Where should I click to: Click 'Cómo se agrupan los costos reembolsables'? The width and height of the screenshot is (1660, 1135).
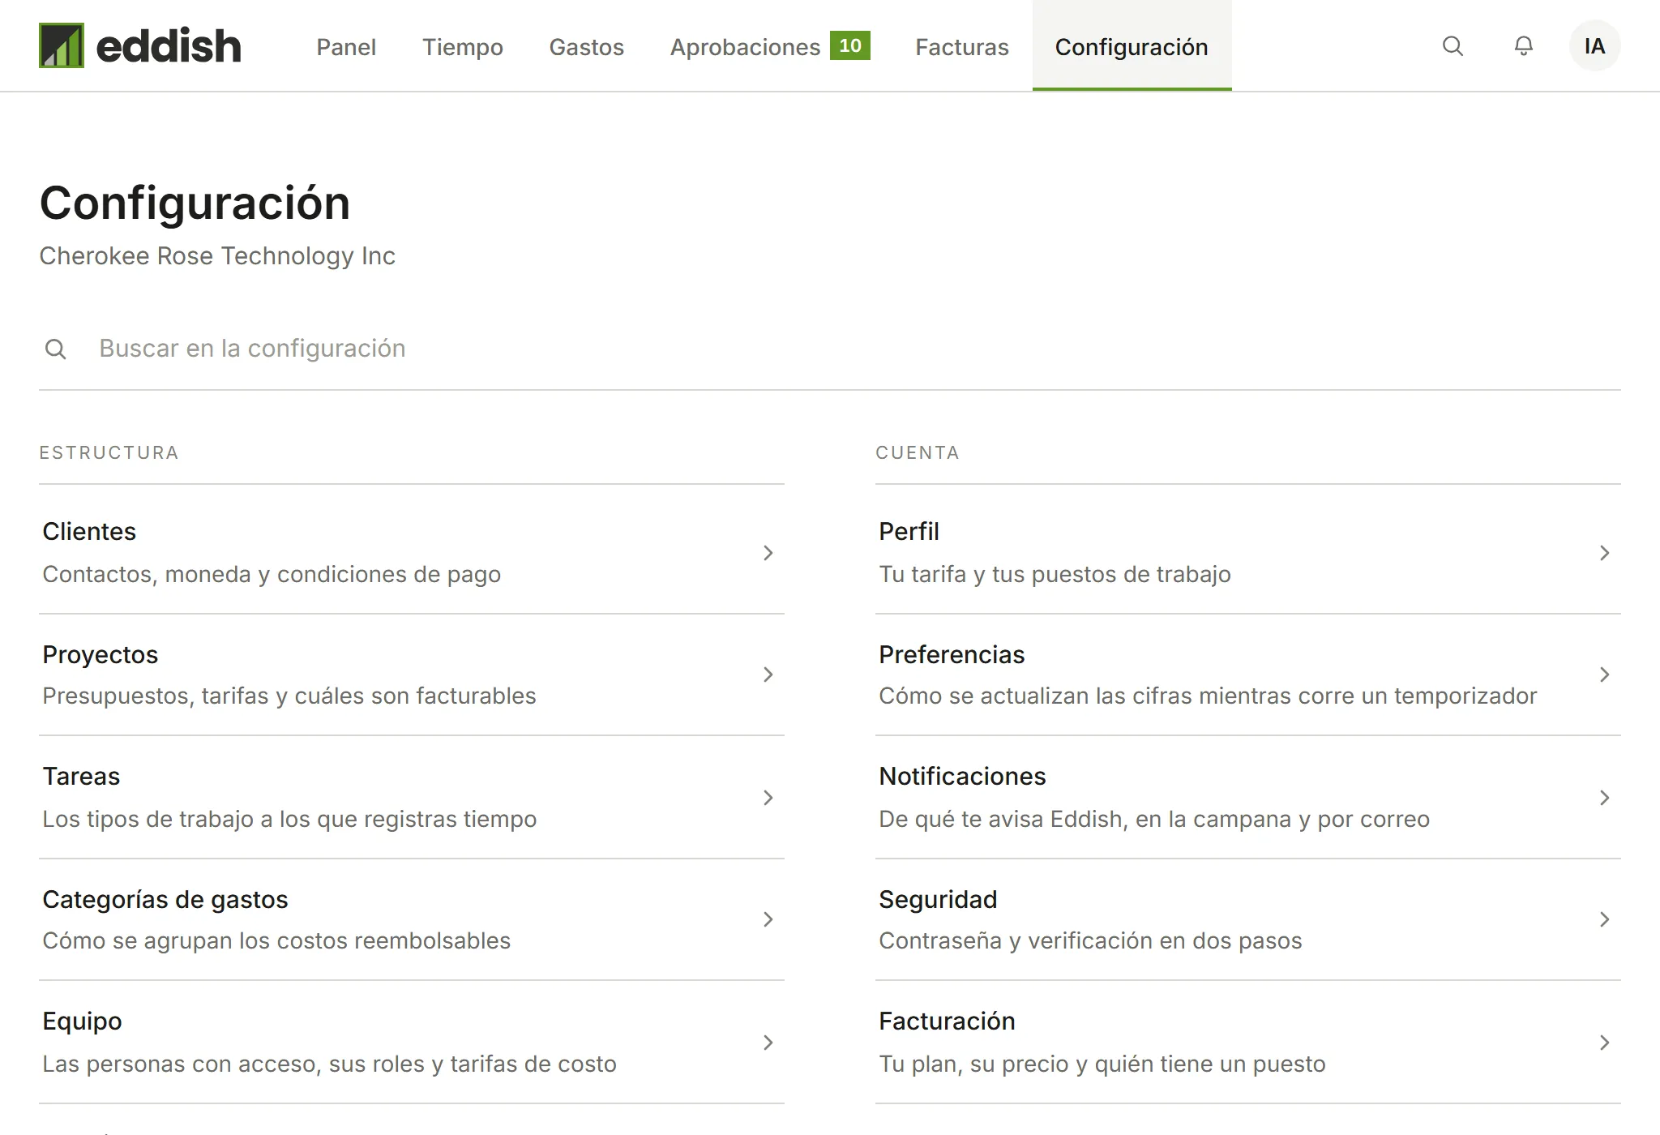click(276, 940)
